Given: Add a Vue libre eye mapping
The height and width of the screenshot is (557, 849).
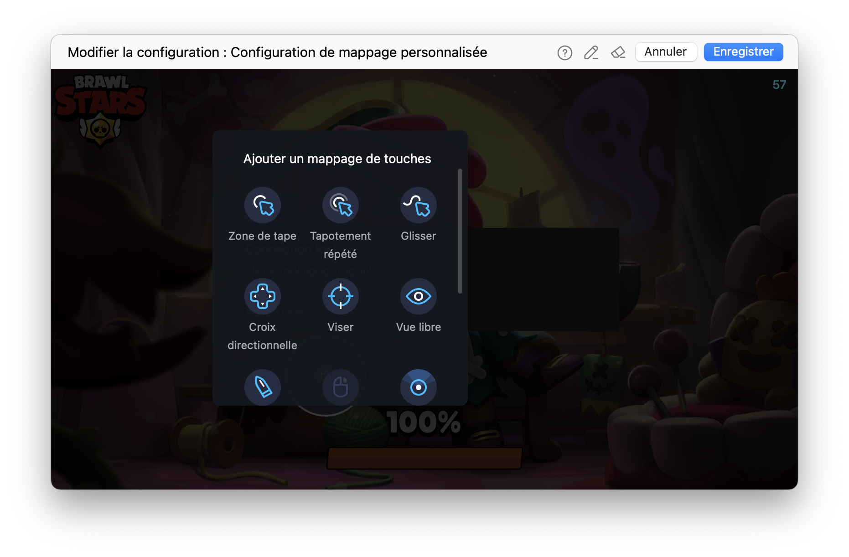Looking at the screenshot, I should [x=418, y=296].
